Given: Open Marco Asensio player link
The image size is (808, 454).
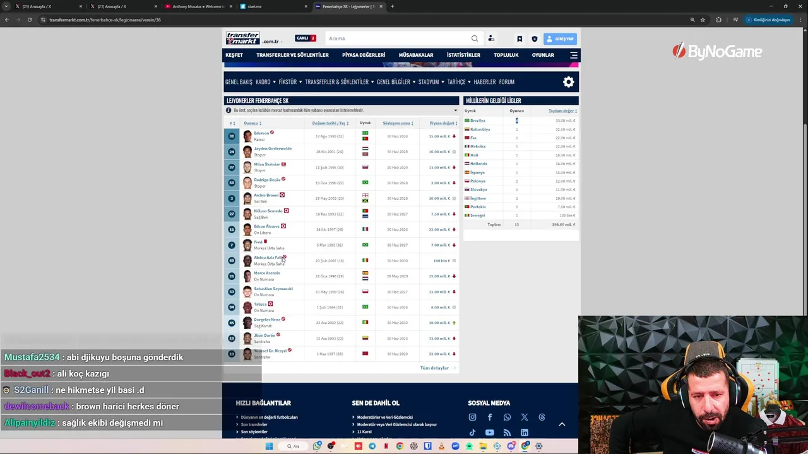Looking at the screenshot, I should (x=266, y=273).
